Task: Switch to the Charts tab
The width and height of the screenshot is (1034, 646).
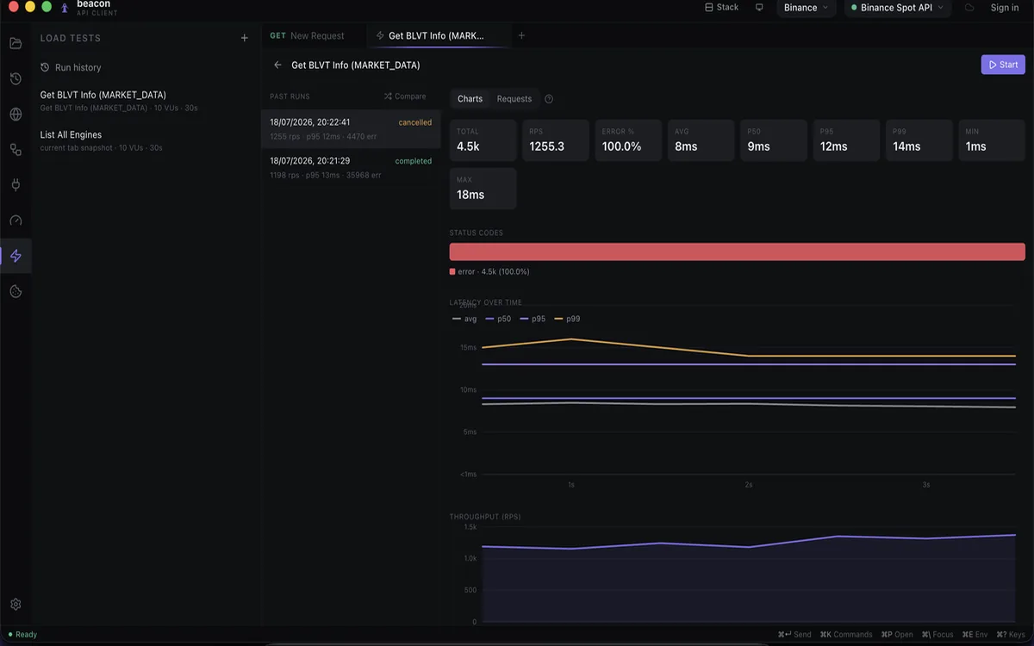Action: (x=470, y=99)
